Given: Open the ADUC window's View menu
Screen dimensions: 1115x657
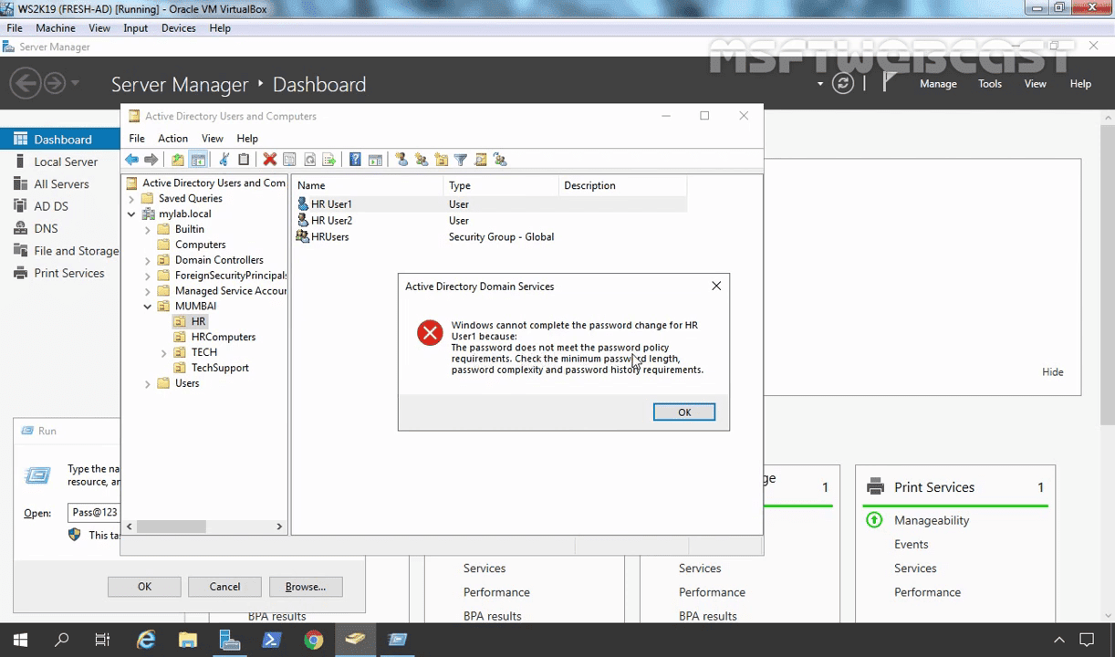Looking at the screenshot, I should (x=212, y=139).
